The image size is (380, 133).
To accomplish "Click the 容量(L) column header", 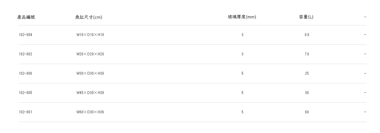I will coord(306,17).
